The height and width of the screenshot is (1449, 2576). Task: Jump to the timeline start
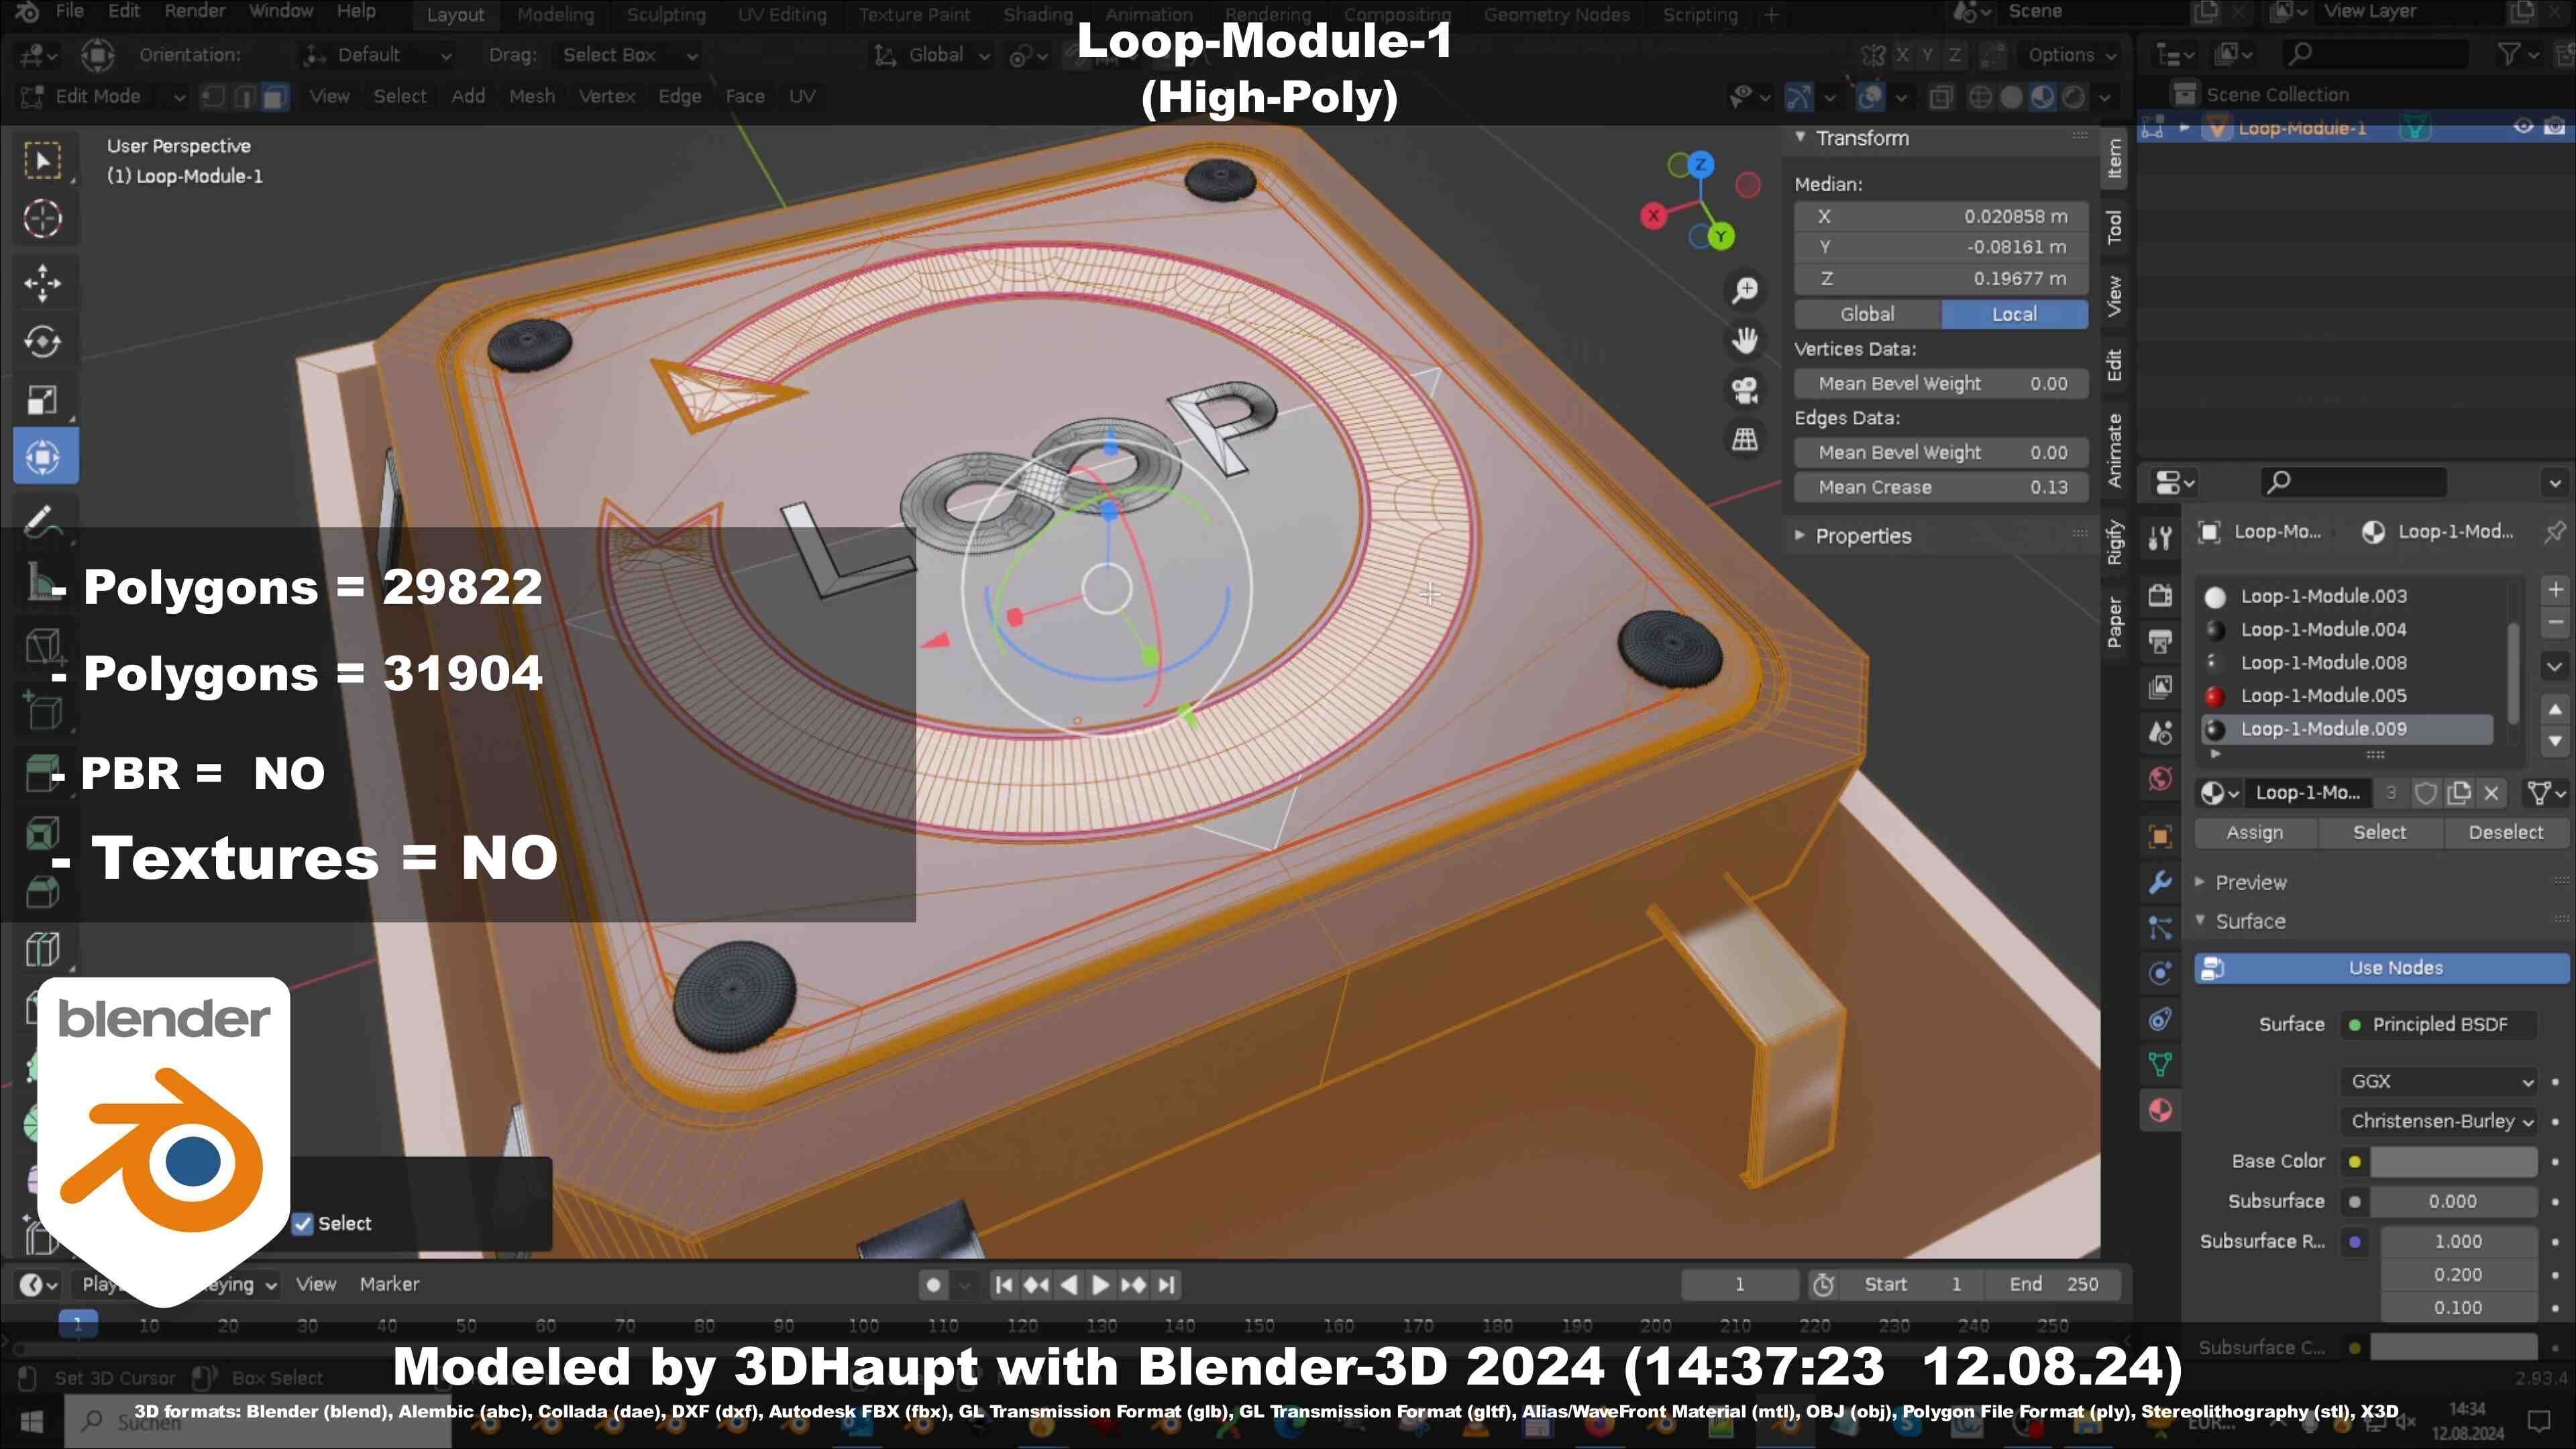pyautogui.click(x=1004, y=1284)
